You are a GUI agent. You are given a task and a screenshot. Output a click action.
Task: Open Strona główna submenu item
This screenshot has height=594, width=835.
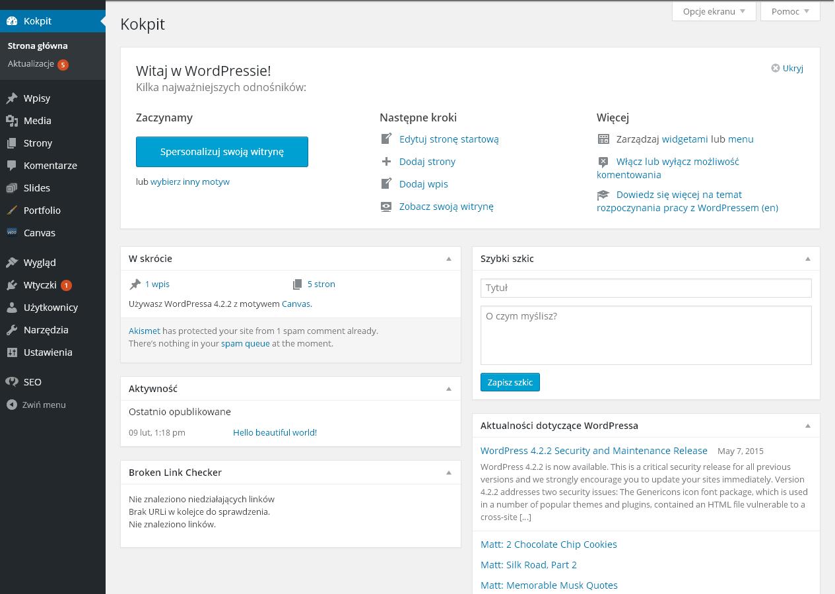click(x=38, y=46)
